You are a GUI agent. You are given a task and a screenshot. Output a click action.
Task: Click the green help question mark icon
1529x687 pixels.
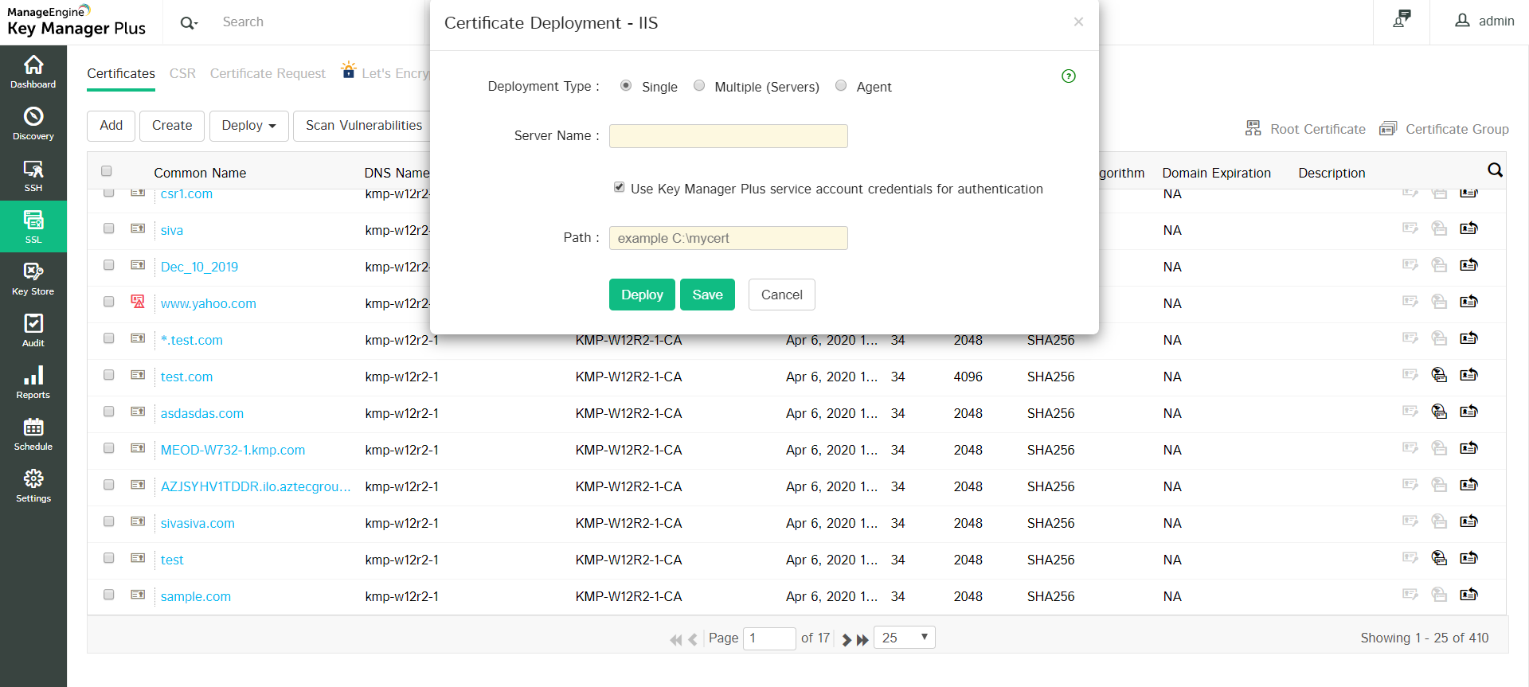pos(1069,76)
